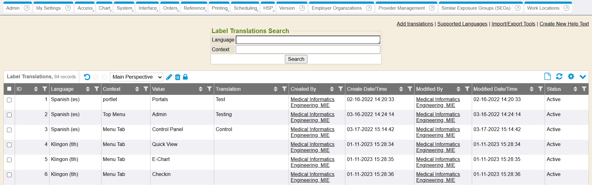Screen dimensions: 592x185
Task: Open the Main Perspective dropdown
Action: point(136,77)
